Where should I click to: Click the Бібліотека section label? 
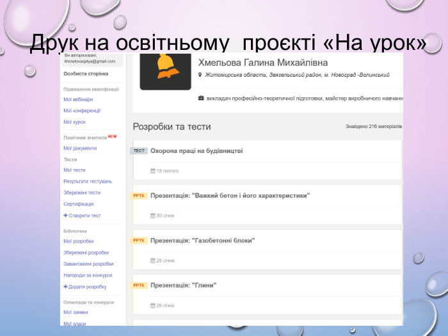(75, 231)
